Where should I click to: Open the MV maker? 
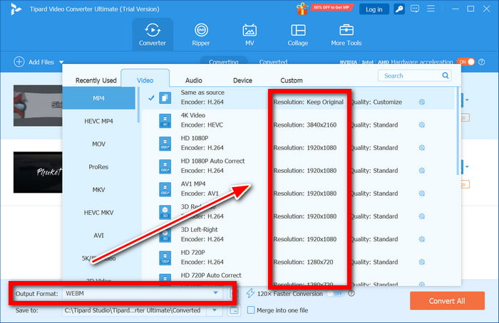pos(249,35)
